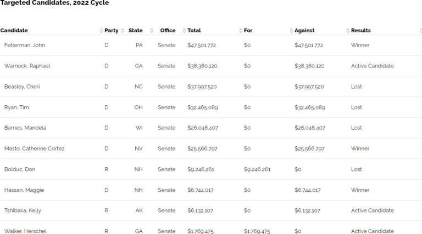Sort by Candidate column sort arrows

pos(101,31)
